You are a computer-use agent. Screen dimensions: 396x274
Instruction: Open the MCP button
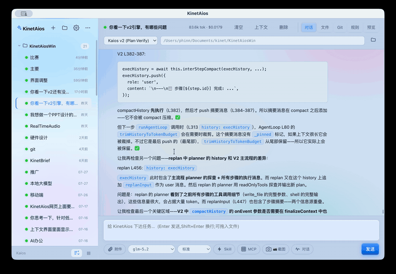pyautogui.click(x=249, y=249)
